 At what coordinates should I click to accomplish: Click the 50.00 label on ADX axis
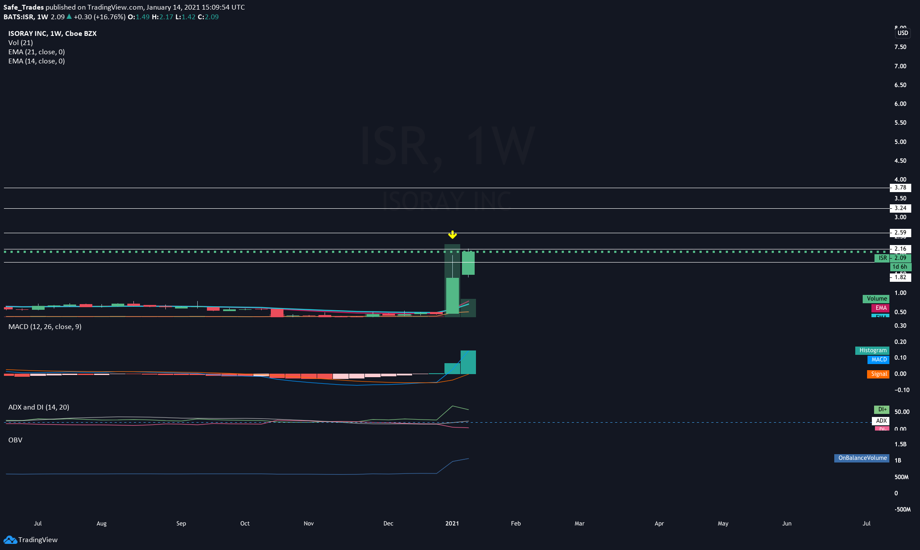902,412
